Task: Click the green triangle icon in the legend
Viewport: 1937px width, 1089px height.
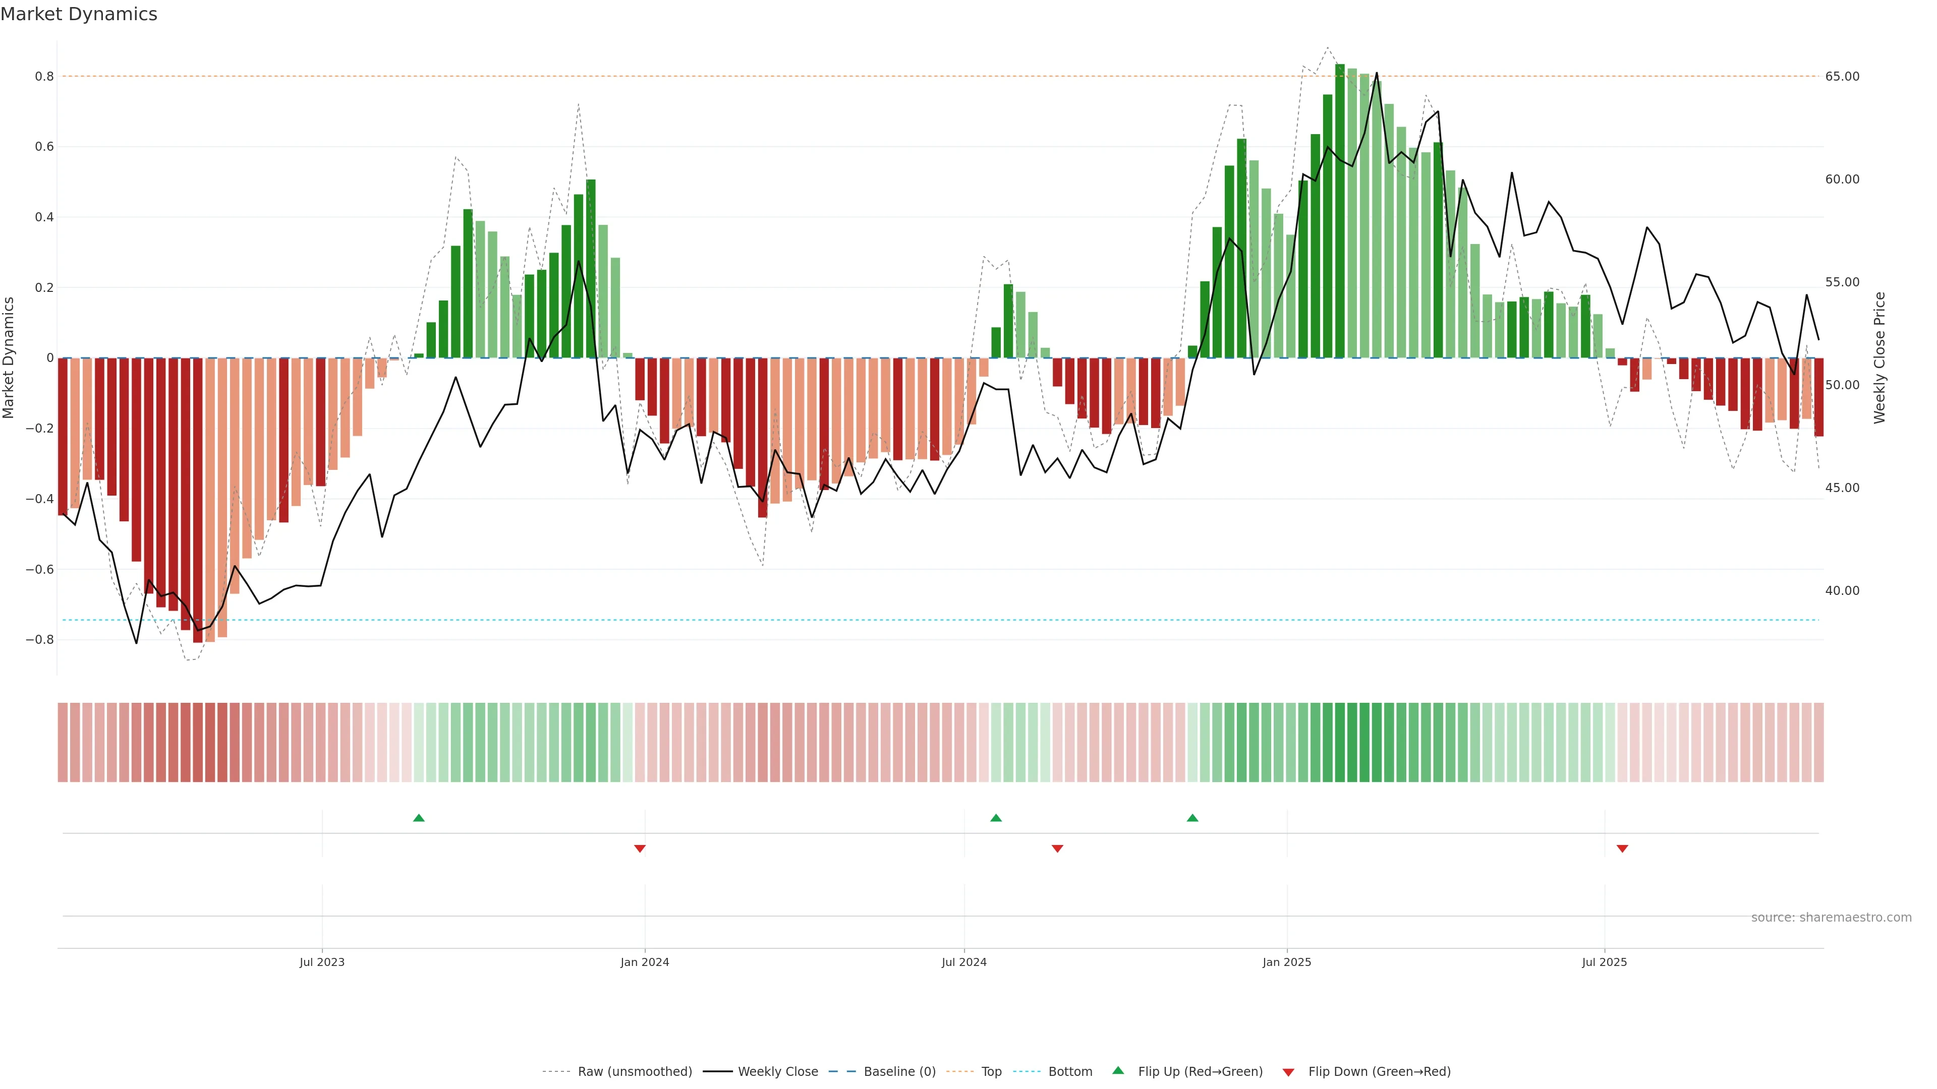Action: pyautogui.click(x=1118, y=1070)
